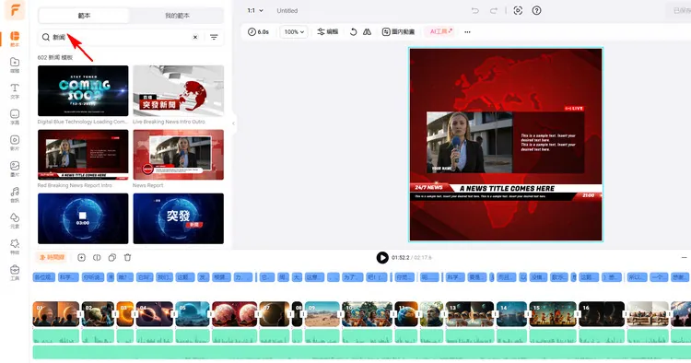The height and width of the screenshot is (363, 691).
Task: Click the undo arrow in the top bar
Action: tap(475, 10)
